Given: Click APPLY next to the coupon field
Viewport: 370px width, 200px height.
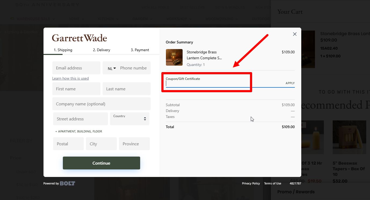Looking at the screenshot, I should [x=290, y=83].
